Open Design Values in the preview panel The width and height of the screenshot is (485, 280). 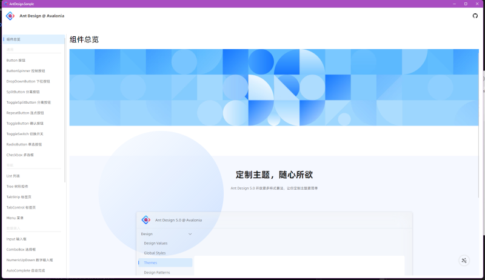[x=155, y=243]
